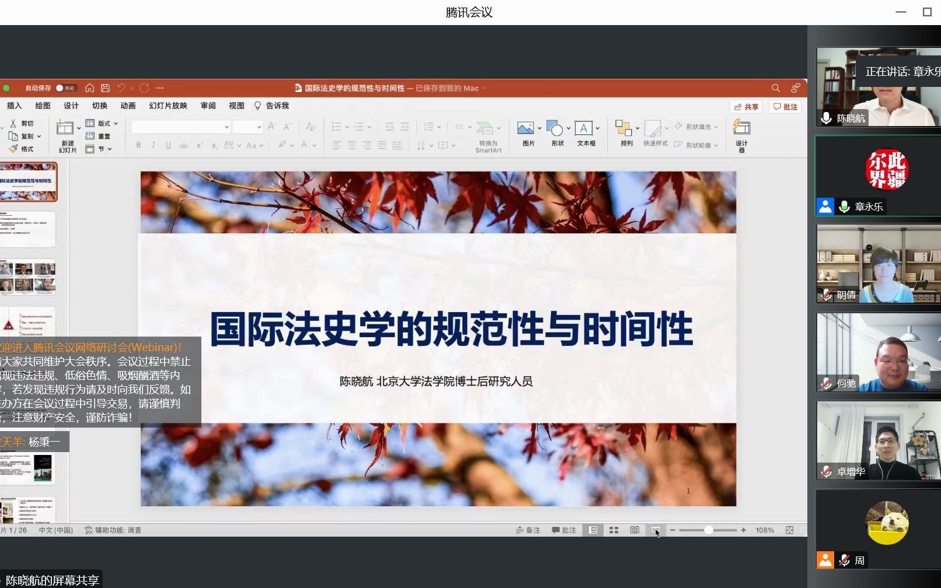Viewport: 941px width, 588px height.
Task: Open the 幻灯片放映 ribbon tab
Action: tap(168, 106)
